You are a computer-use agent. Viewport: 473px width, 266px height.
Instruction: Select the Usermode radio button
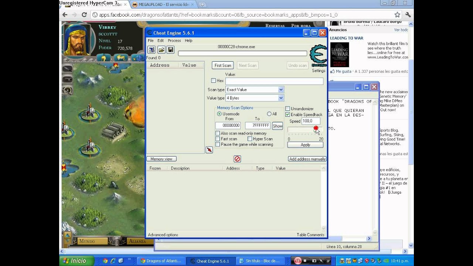click(x=220, y=114)
